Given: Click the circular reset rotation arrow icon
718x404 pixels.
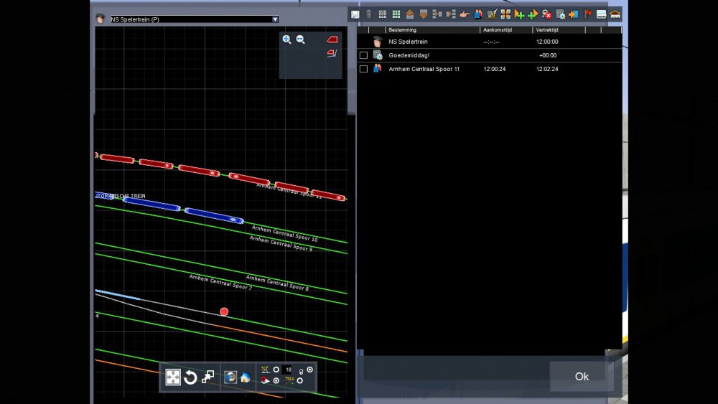Looking at the screenshot, I should [190, 377].
